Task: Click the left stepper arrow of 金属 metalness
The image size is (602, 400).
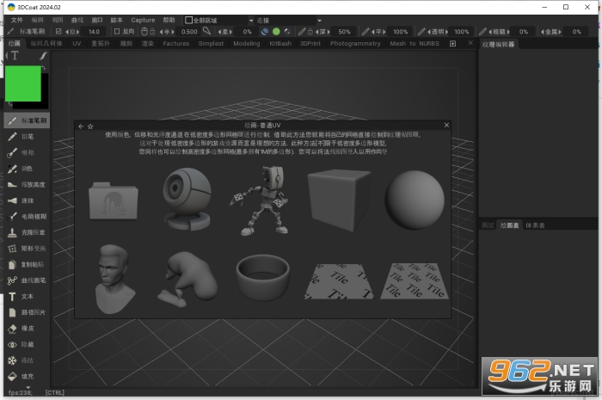Action: (x=543, y=32)
